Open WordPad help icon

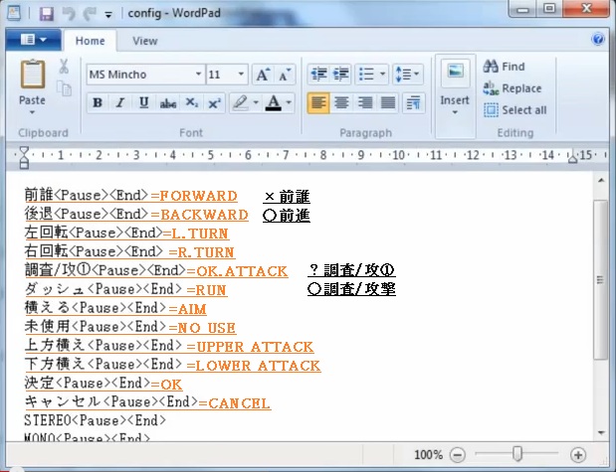point(599,41)
